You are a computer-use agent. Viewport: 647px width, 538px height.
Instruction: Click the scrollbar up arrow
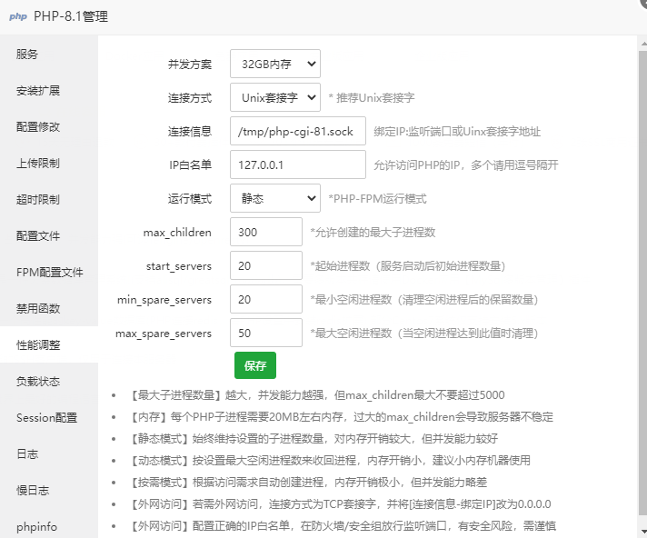pos(642,43)
